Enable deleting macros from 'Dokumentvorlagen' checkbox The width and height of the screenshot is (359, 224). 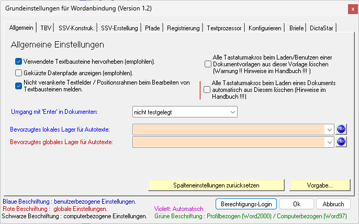(208, 64)
